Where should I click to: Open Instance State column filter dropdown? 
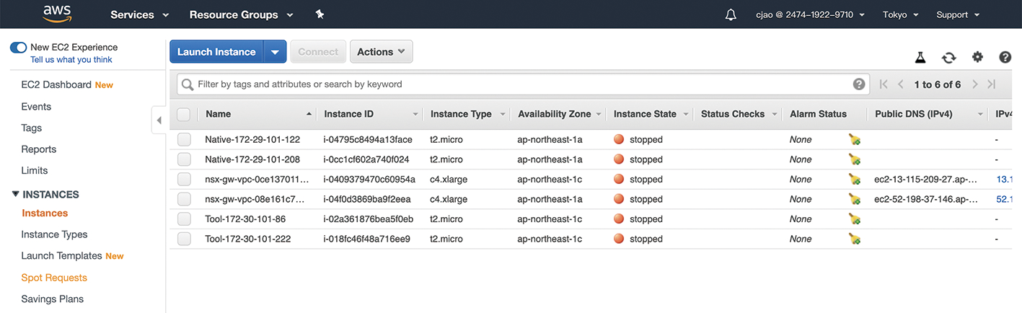click(x=684, y=114)
